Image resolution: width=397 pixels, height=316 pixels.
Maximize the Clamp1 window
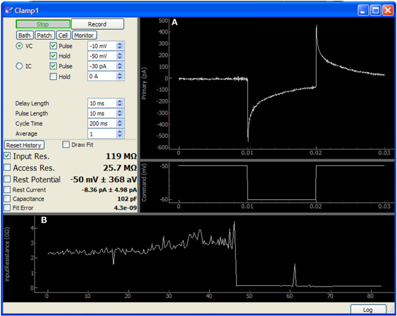(375, 10)
